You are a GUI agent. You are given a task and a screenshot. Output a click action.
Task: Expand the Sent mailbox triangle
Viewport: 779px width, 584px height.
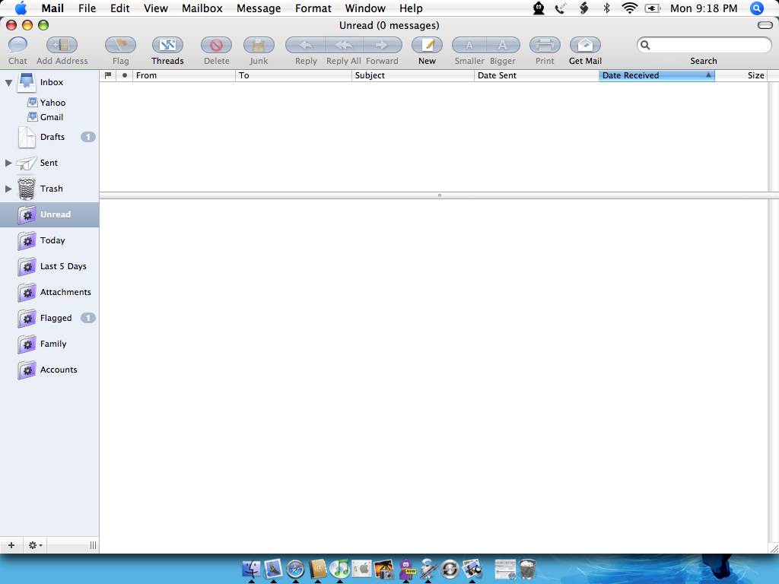pyautogui.click(x=8, y=163)
